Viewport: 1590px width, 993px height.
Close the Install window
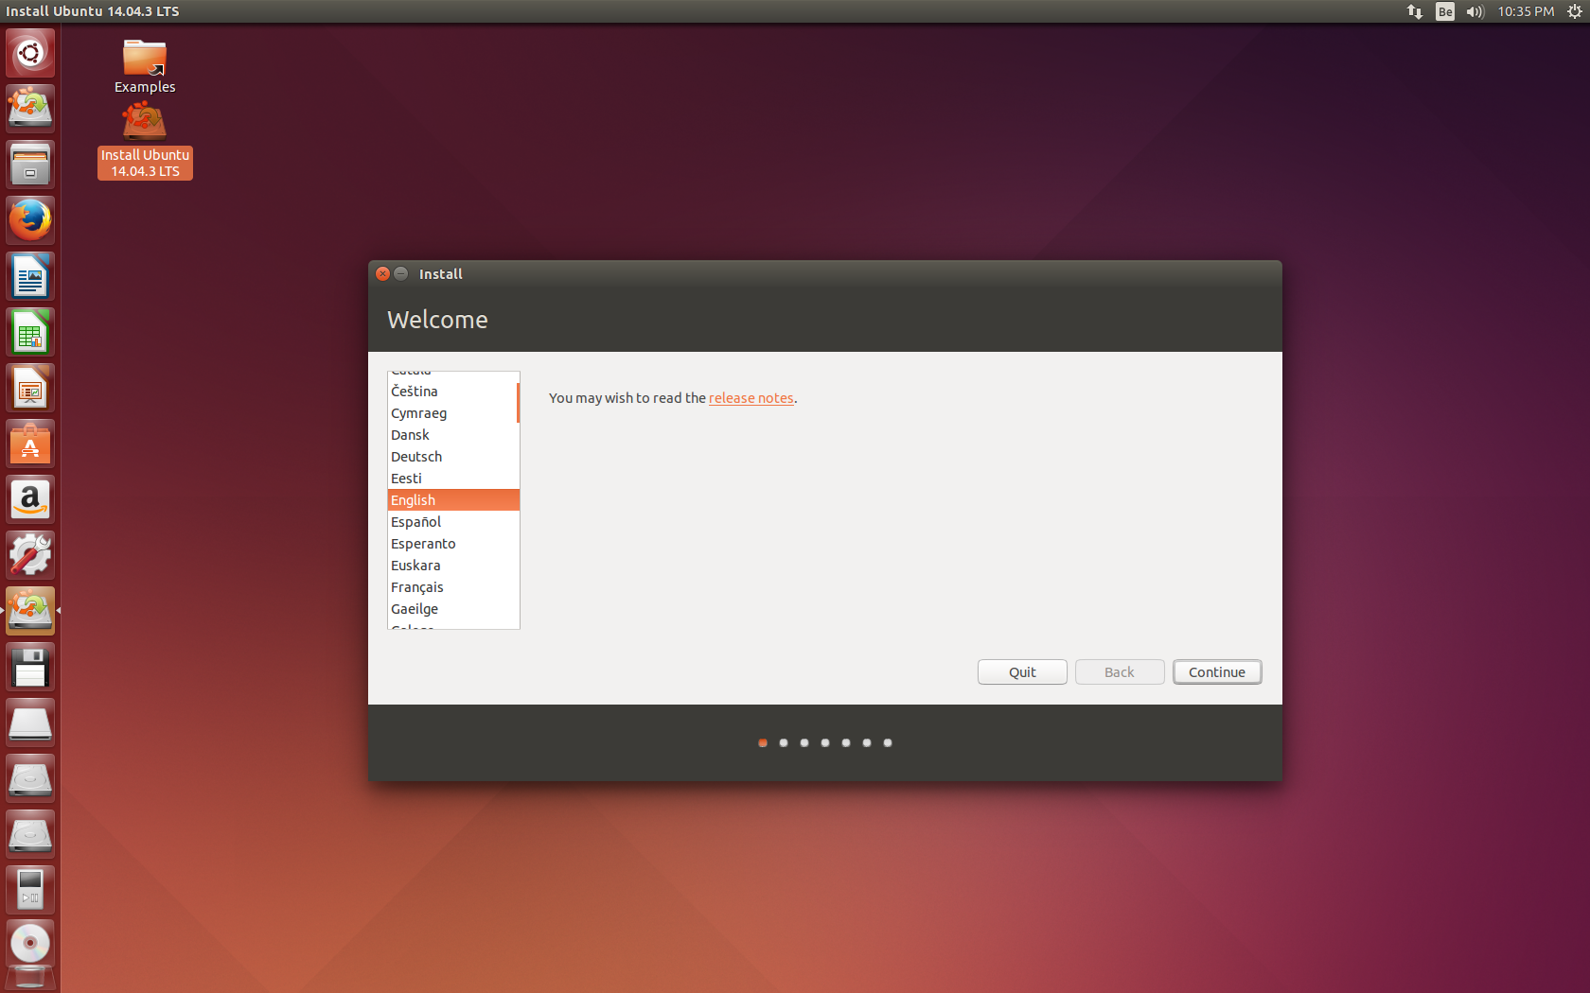[382, 274]
